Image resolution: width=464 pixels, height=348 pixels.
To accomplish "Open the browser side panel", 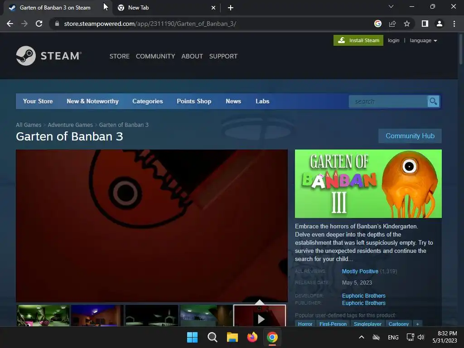I will (x=425, y=24).
